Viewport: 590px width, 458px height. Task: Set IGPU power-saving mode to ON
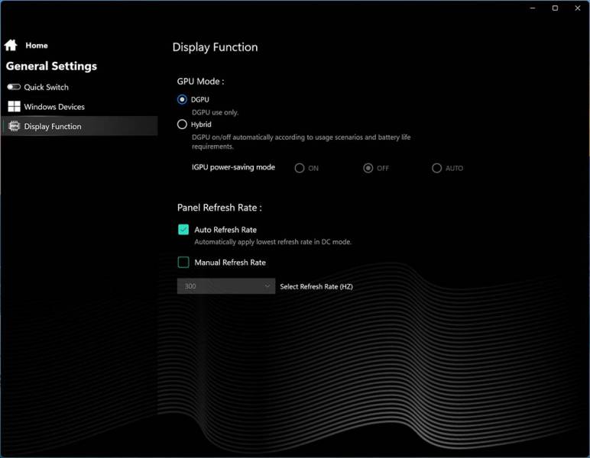pos(300,168)
